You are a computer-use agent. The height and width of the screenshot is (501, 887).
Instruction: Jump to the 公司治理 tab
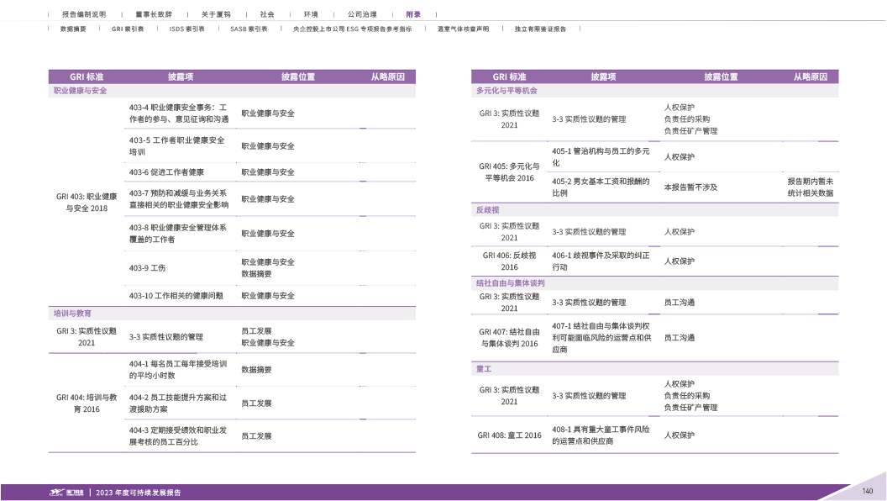[361, 14]
